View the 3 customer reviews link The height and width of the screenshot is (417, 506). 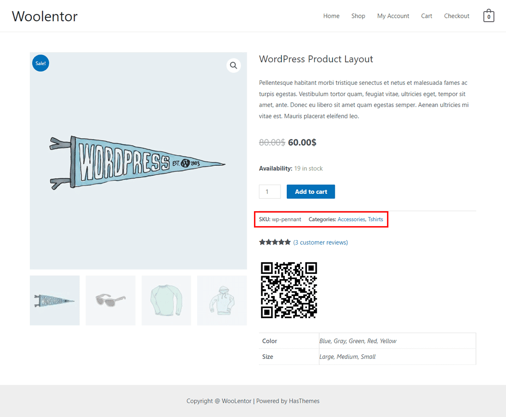pos(320,242)
